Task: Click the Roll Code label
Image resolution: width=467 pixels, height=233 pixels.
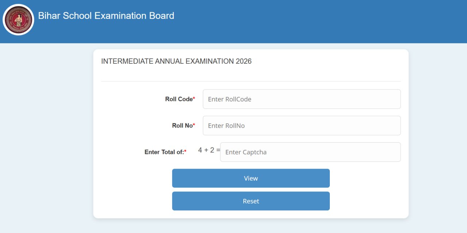Action: (x=178, y=99)
